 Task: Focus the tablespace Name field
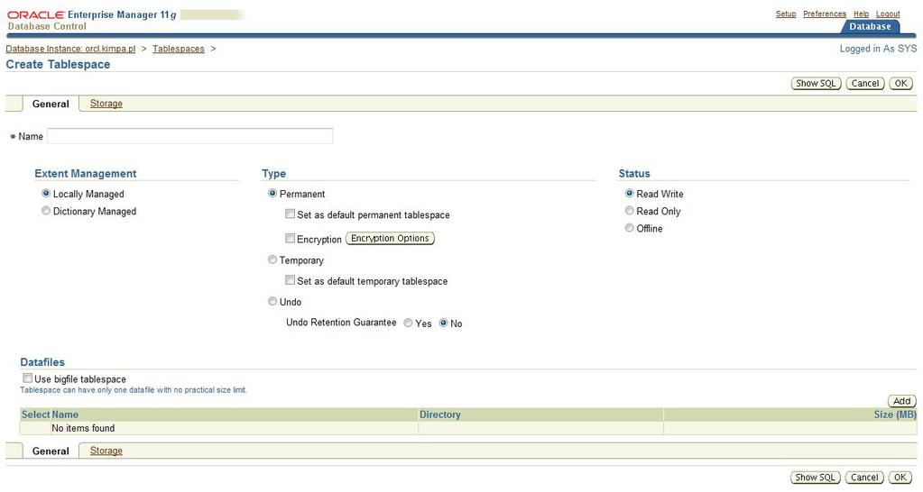189,136
